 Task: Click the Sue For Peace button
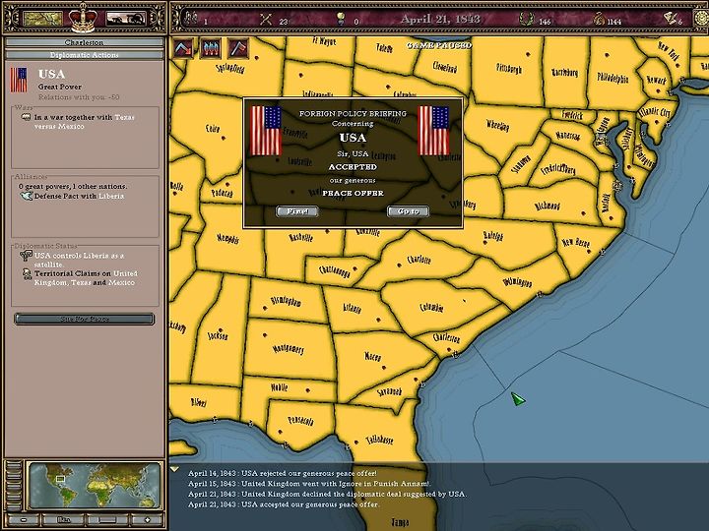pos(84,319)
